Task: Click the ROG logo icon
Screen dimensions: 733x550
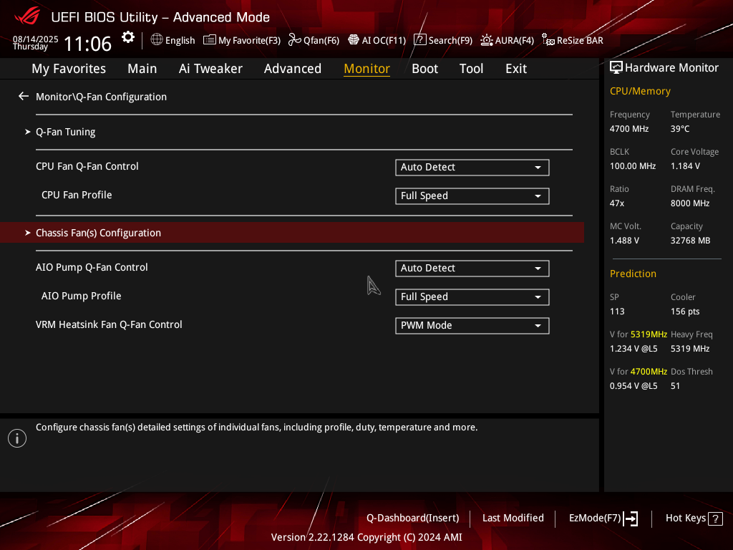Action: coord(28,16)
